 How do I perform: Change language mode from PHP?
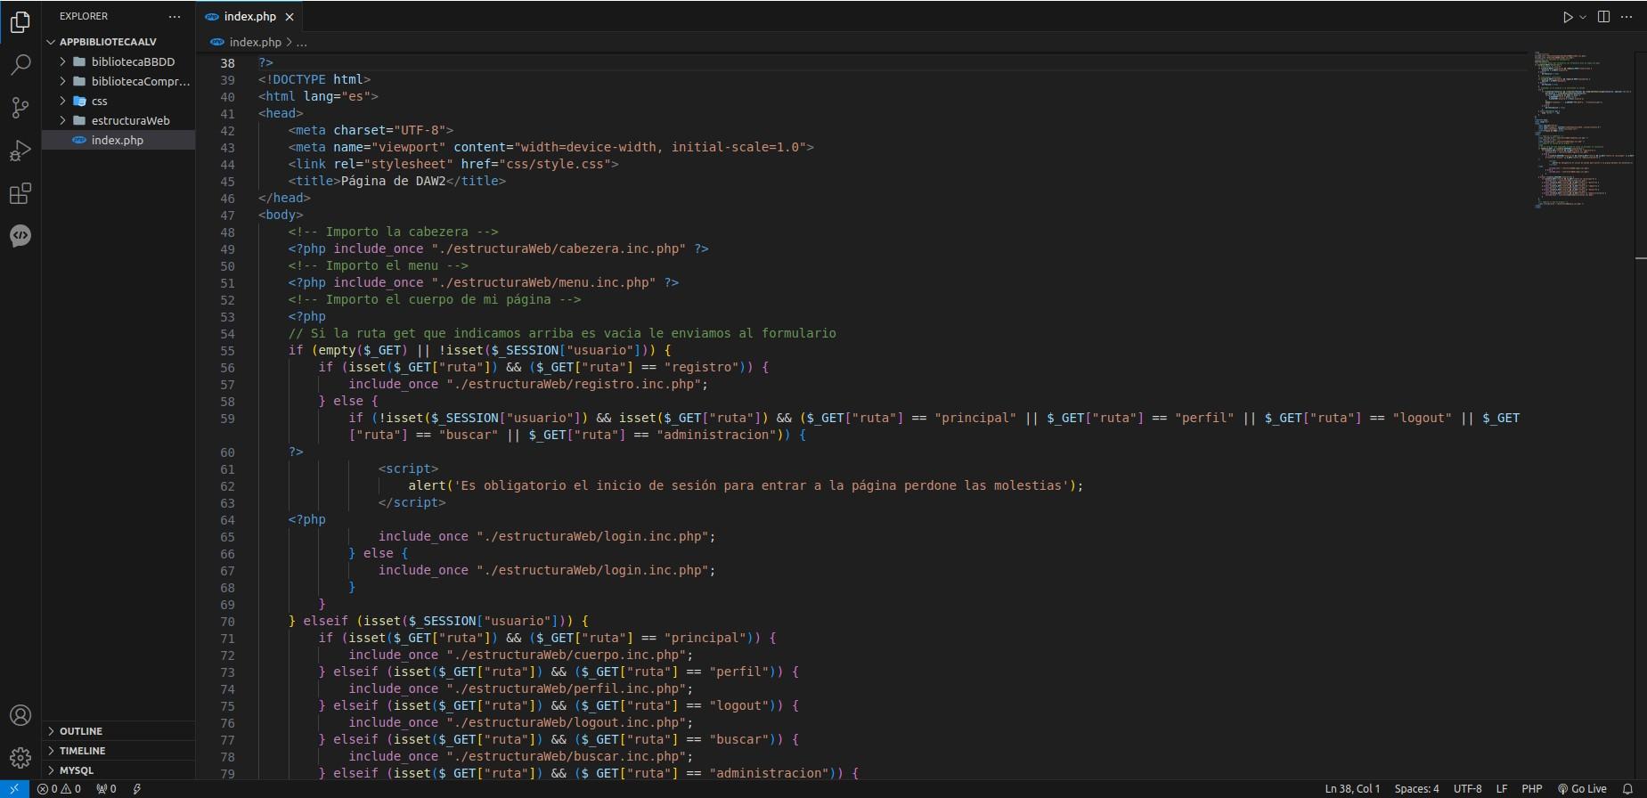[x=1532, y=789]
